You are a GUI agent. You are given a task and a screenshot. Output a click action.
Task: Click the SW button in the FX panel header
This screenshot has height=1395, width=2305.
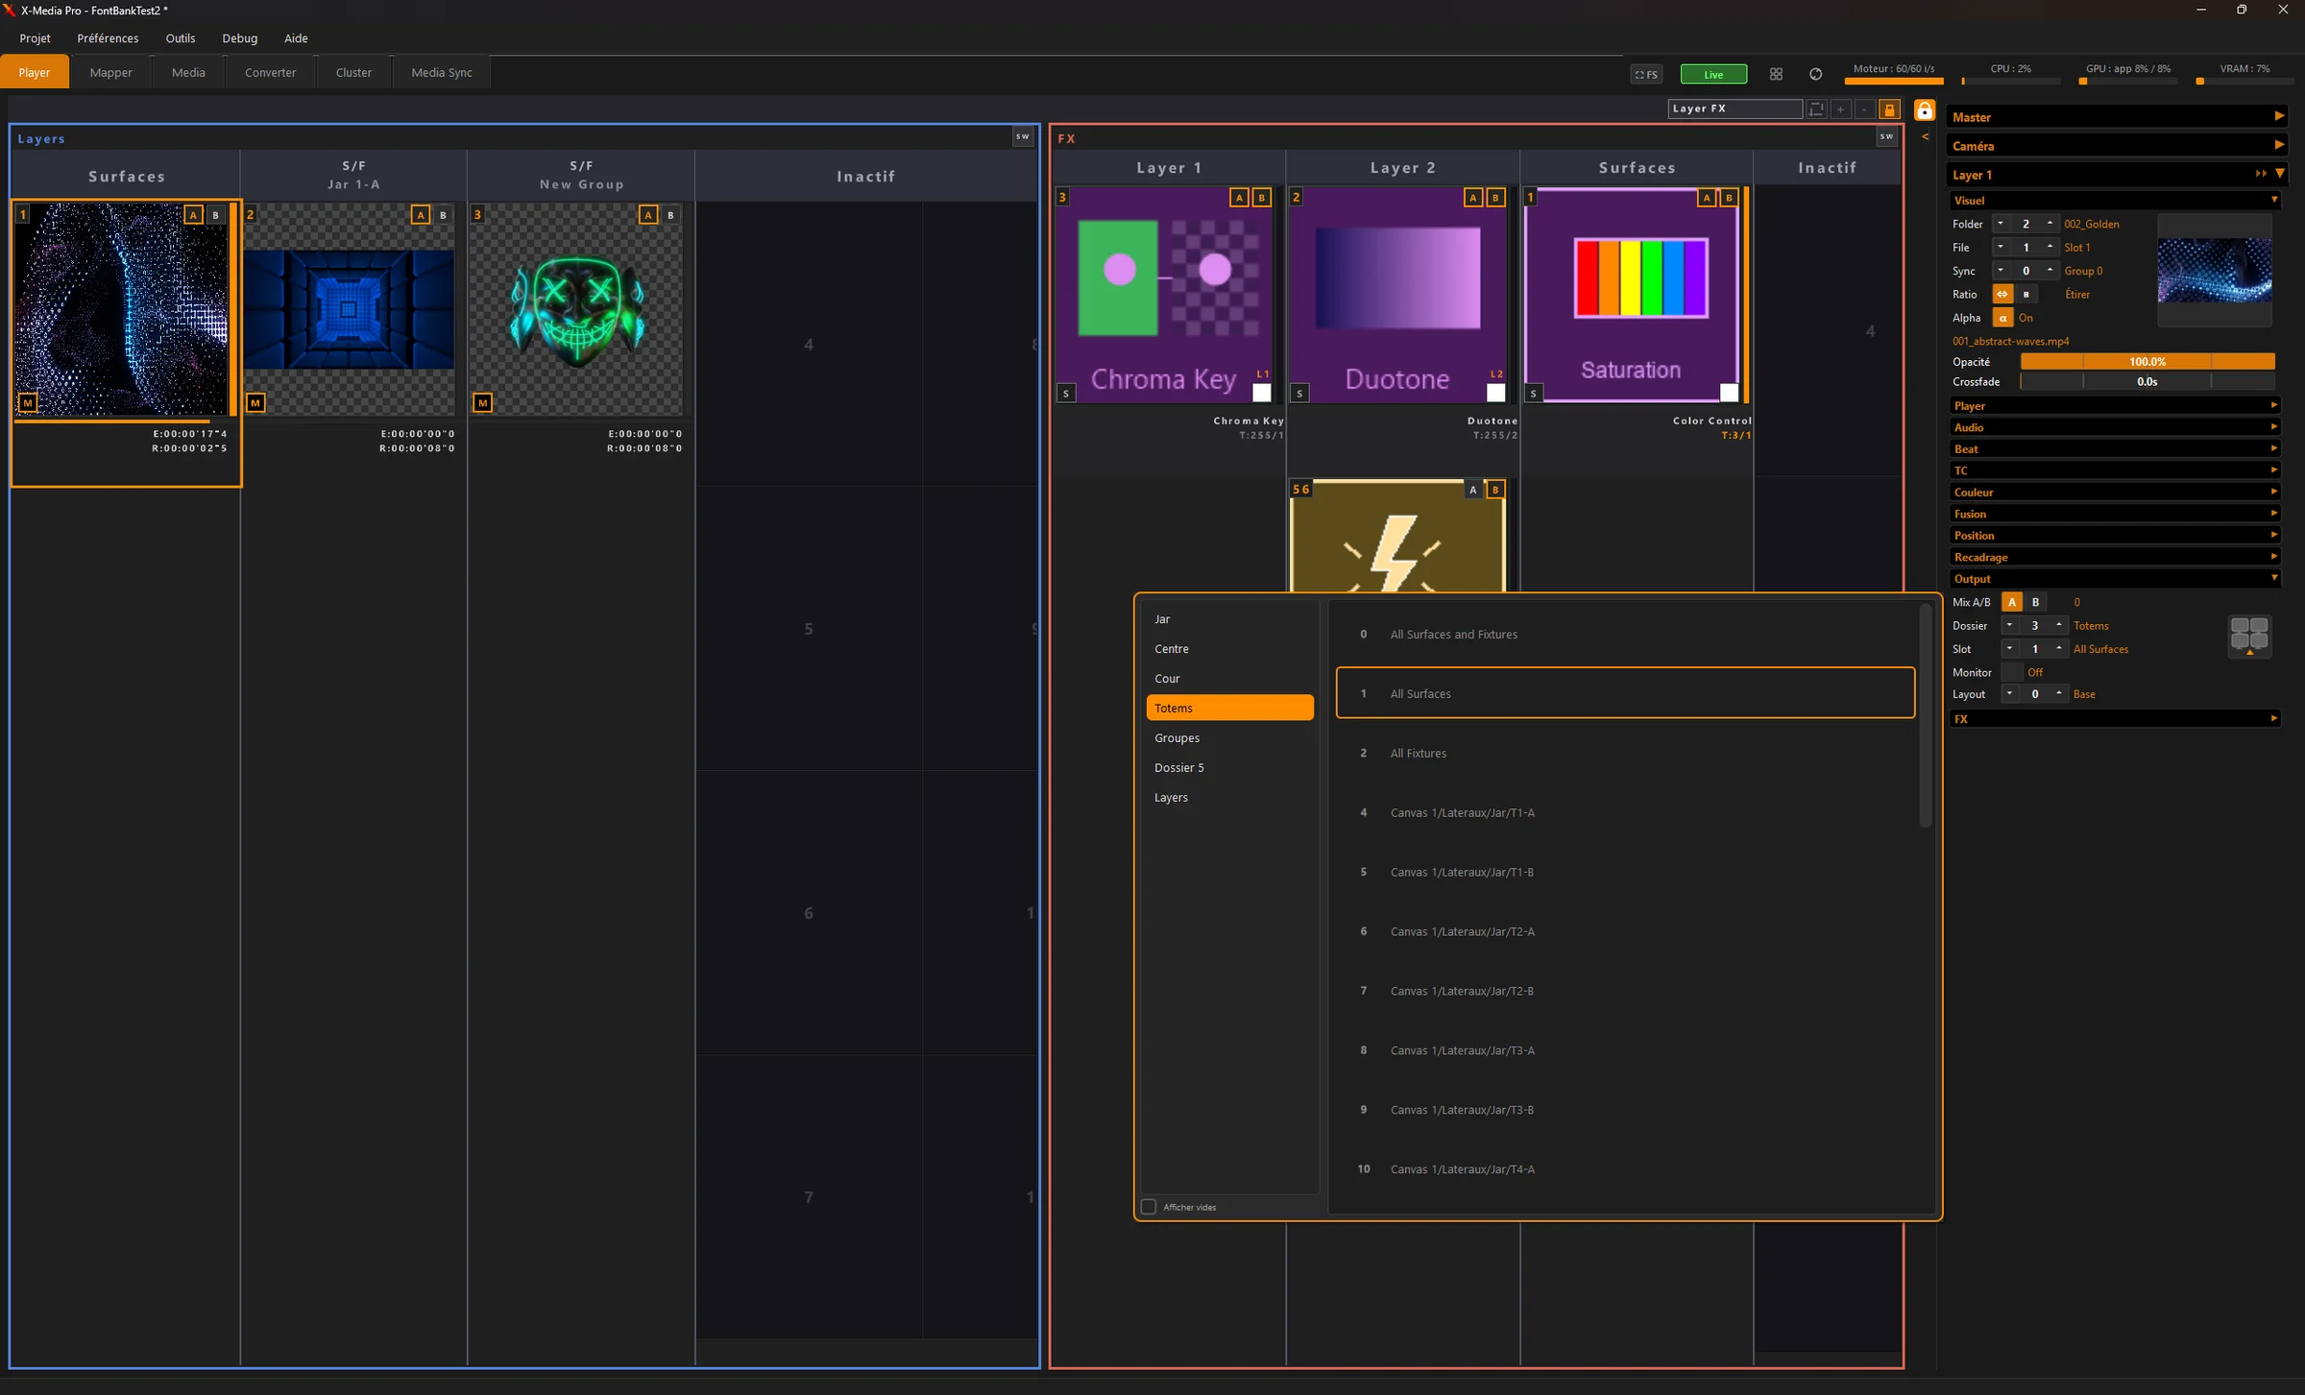[x=1886, y=136]
